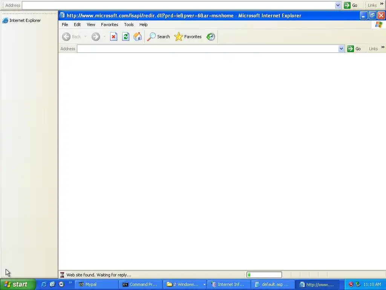Click the Go button on top Address toolbar
Viewport: 386px width, 290px height.
(351, 5)
